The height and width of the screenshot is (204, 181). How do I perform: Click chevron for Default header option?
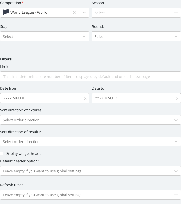point(176,171)
